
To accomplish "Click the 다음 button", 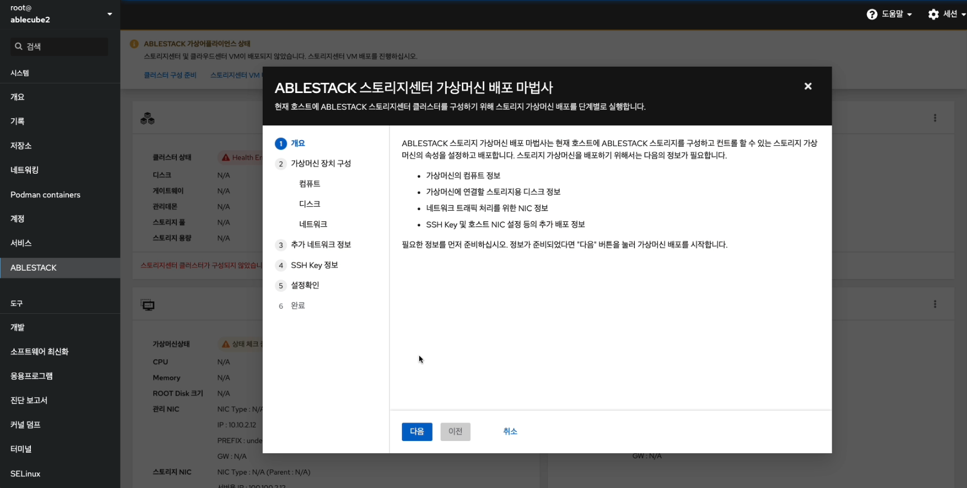I will (417, 431).
